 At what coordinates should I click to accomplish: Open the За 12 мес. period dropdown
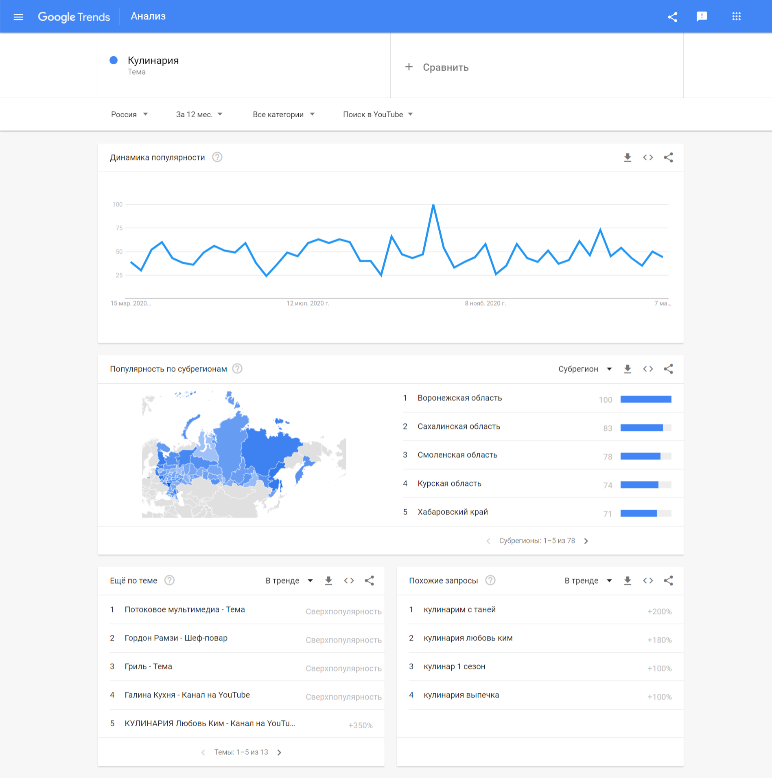point(199,114)
